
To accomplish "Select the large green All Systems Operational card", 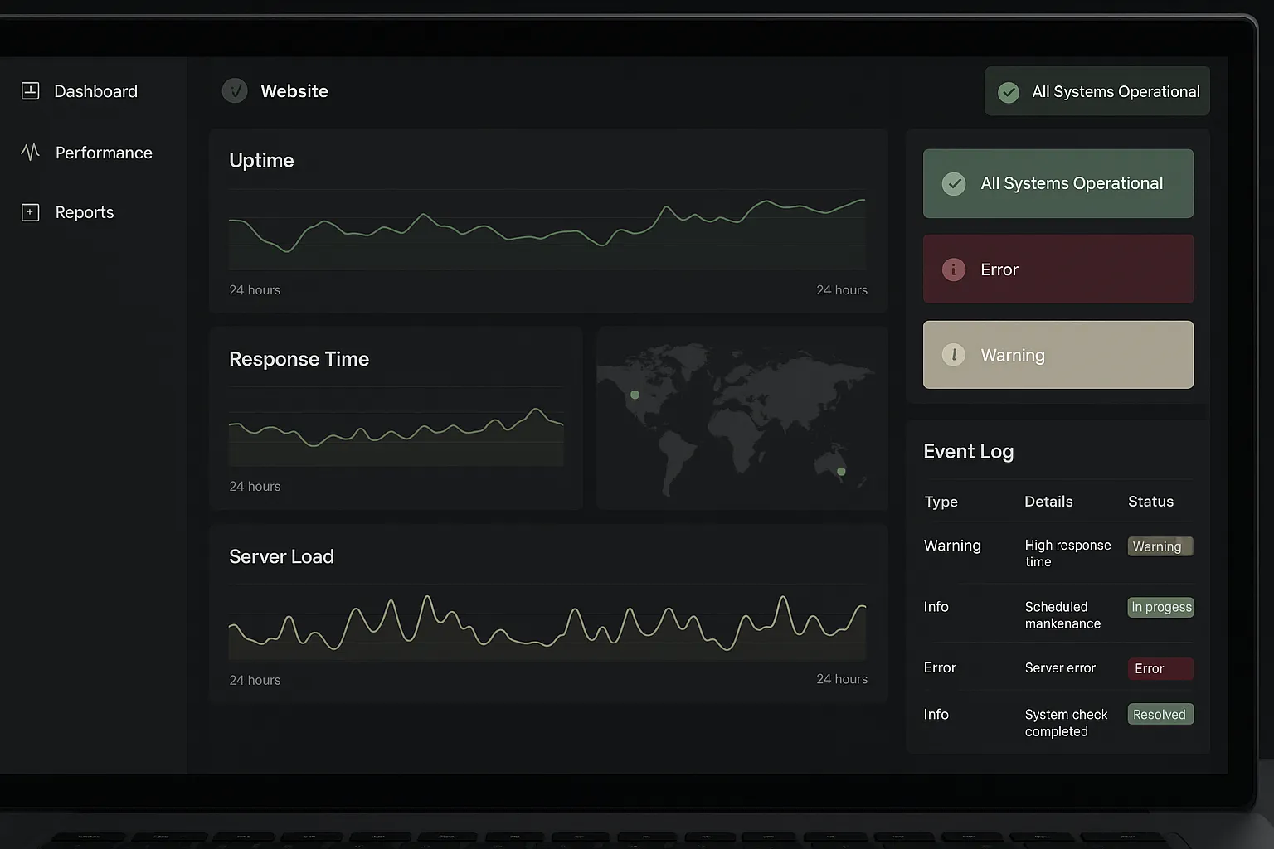I will (1058, 183).
